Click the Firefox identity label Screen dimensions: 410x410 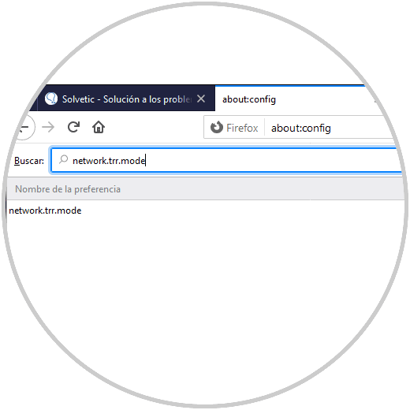[x=242, y=128]
